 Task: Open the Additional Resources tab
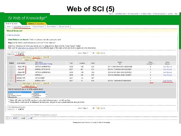[36, 24]
